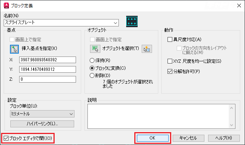This screenshot has height=145, width=245.
Task: Click the OK button
Action: pyautogui.click(x=153, y=138)
